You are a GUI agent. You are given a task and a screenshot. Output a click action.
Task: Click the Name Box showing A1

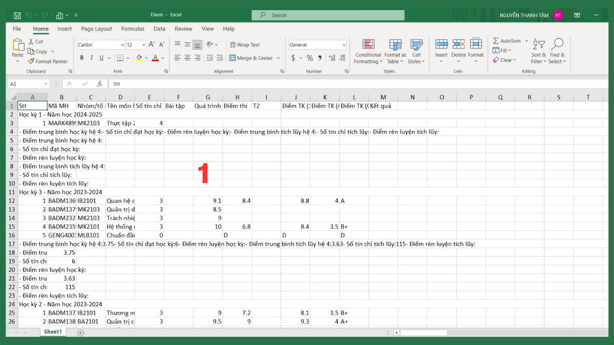pyautogui.click(x=28, y=83)
